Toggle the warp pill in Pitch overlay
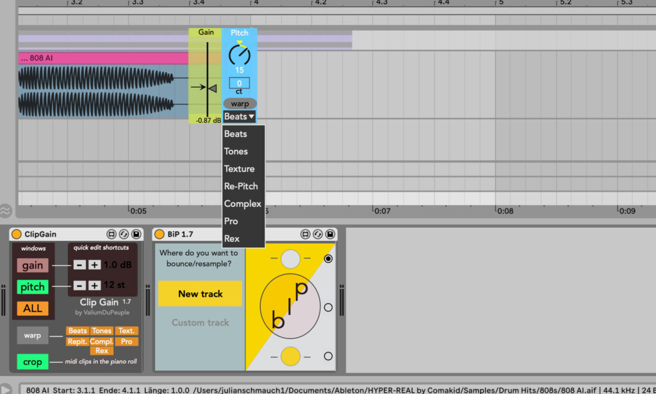The height and width of the screenshot is (394, 656). pyautogui.click(x=240, y=104)
